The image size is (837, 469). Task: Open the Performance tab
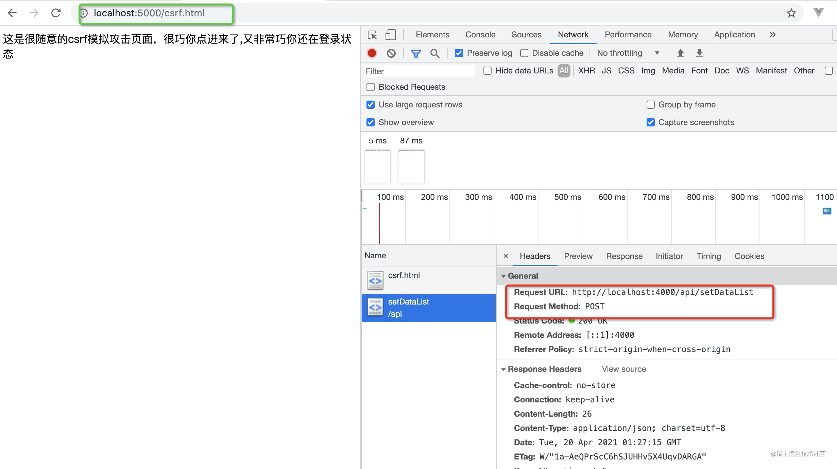(x=628, y=35)
